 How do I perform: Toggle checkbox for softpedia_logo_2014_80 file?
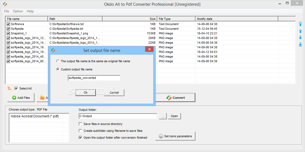[8, 61]
